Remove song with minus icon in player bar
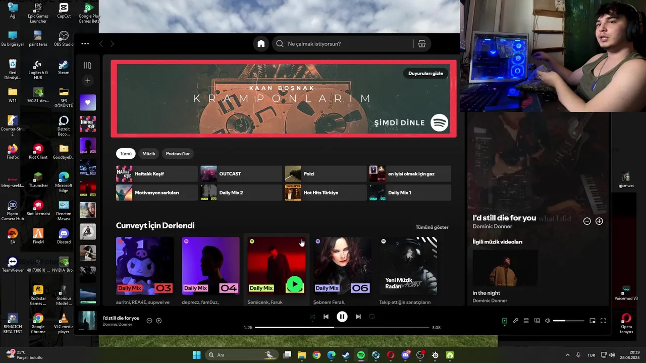Screen dimensions: 646x363 point(149,321)
